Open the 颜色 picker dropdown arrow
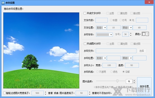The height and width of the screenshot is (98, 155). pyautogui.click(x=147, y=34)
